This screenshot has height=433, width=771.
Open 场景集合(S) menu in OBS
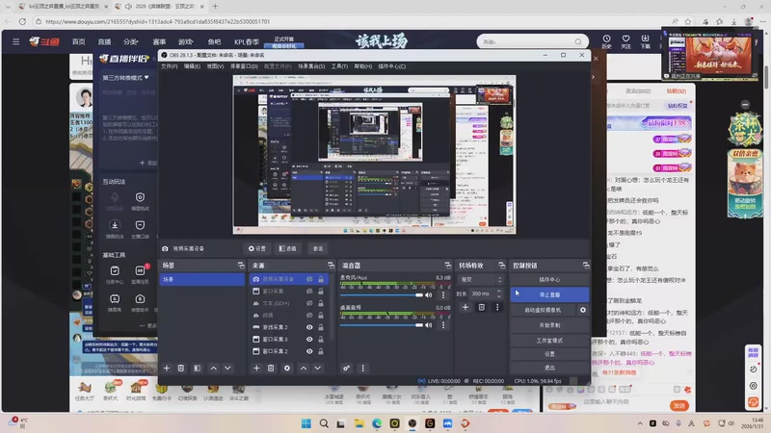tap(311, 66)
